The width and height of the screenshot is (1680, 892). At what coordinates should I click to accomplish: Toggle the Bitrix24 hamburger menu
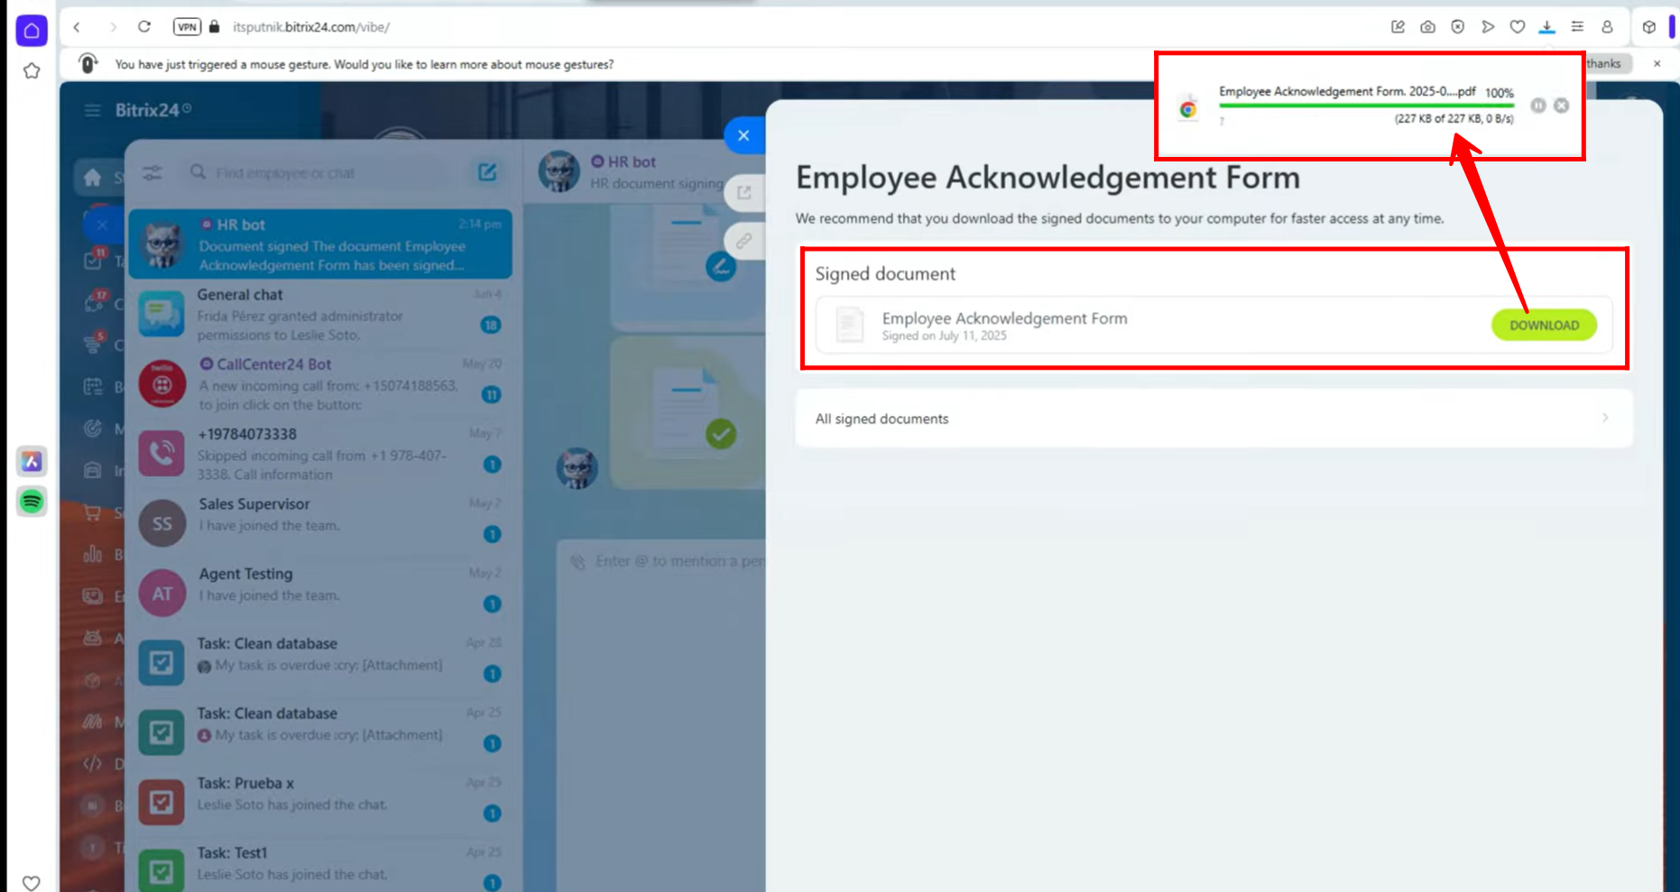click(x=92, y=110)
